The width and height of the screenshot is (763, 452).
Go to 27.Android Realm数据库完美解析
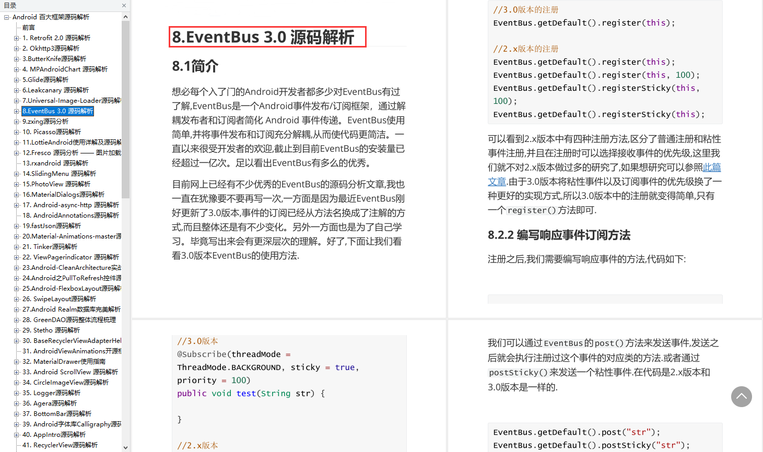pyautogui.click(x=72, y=310)
